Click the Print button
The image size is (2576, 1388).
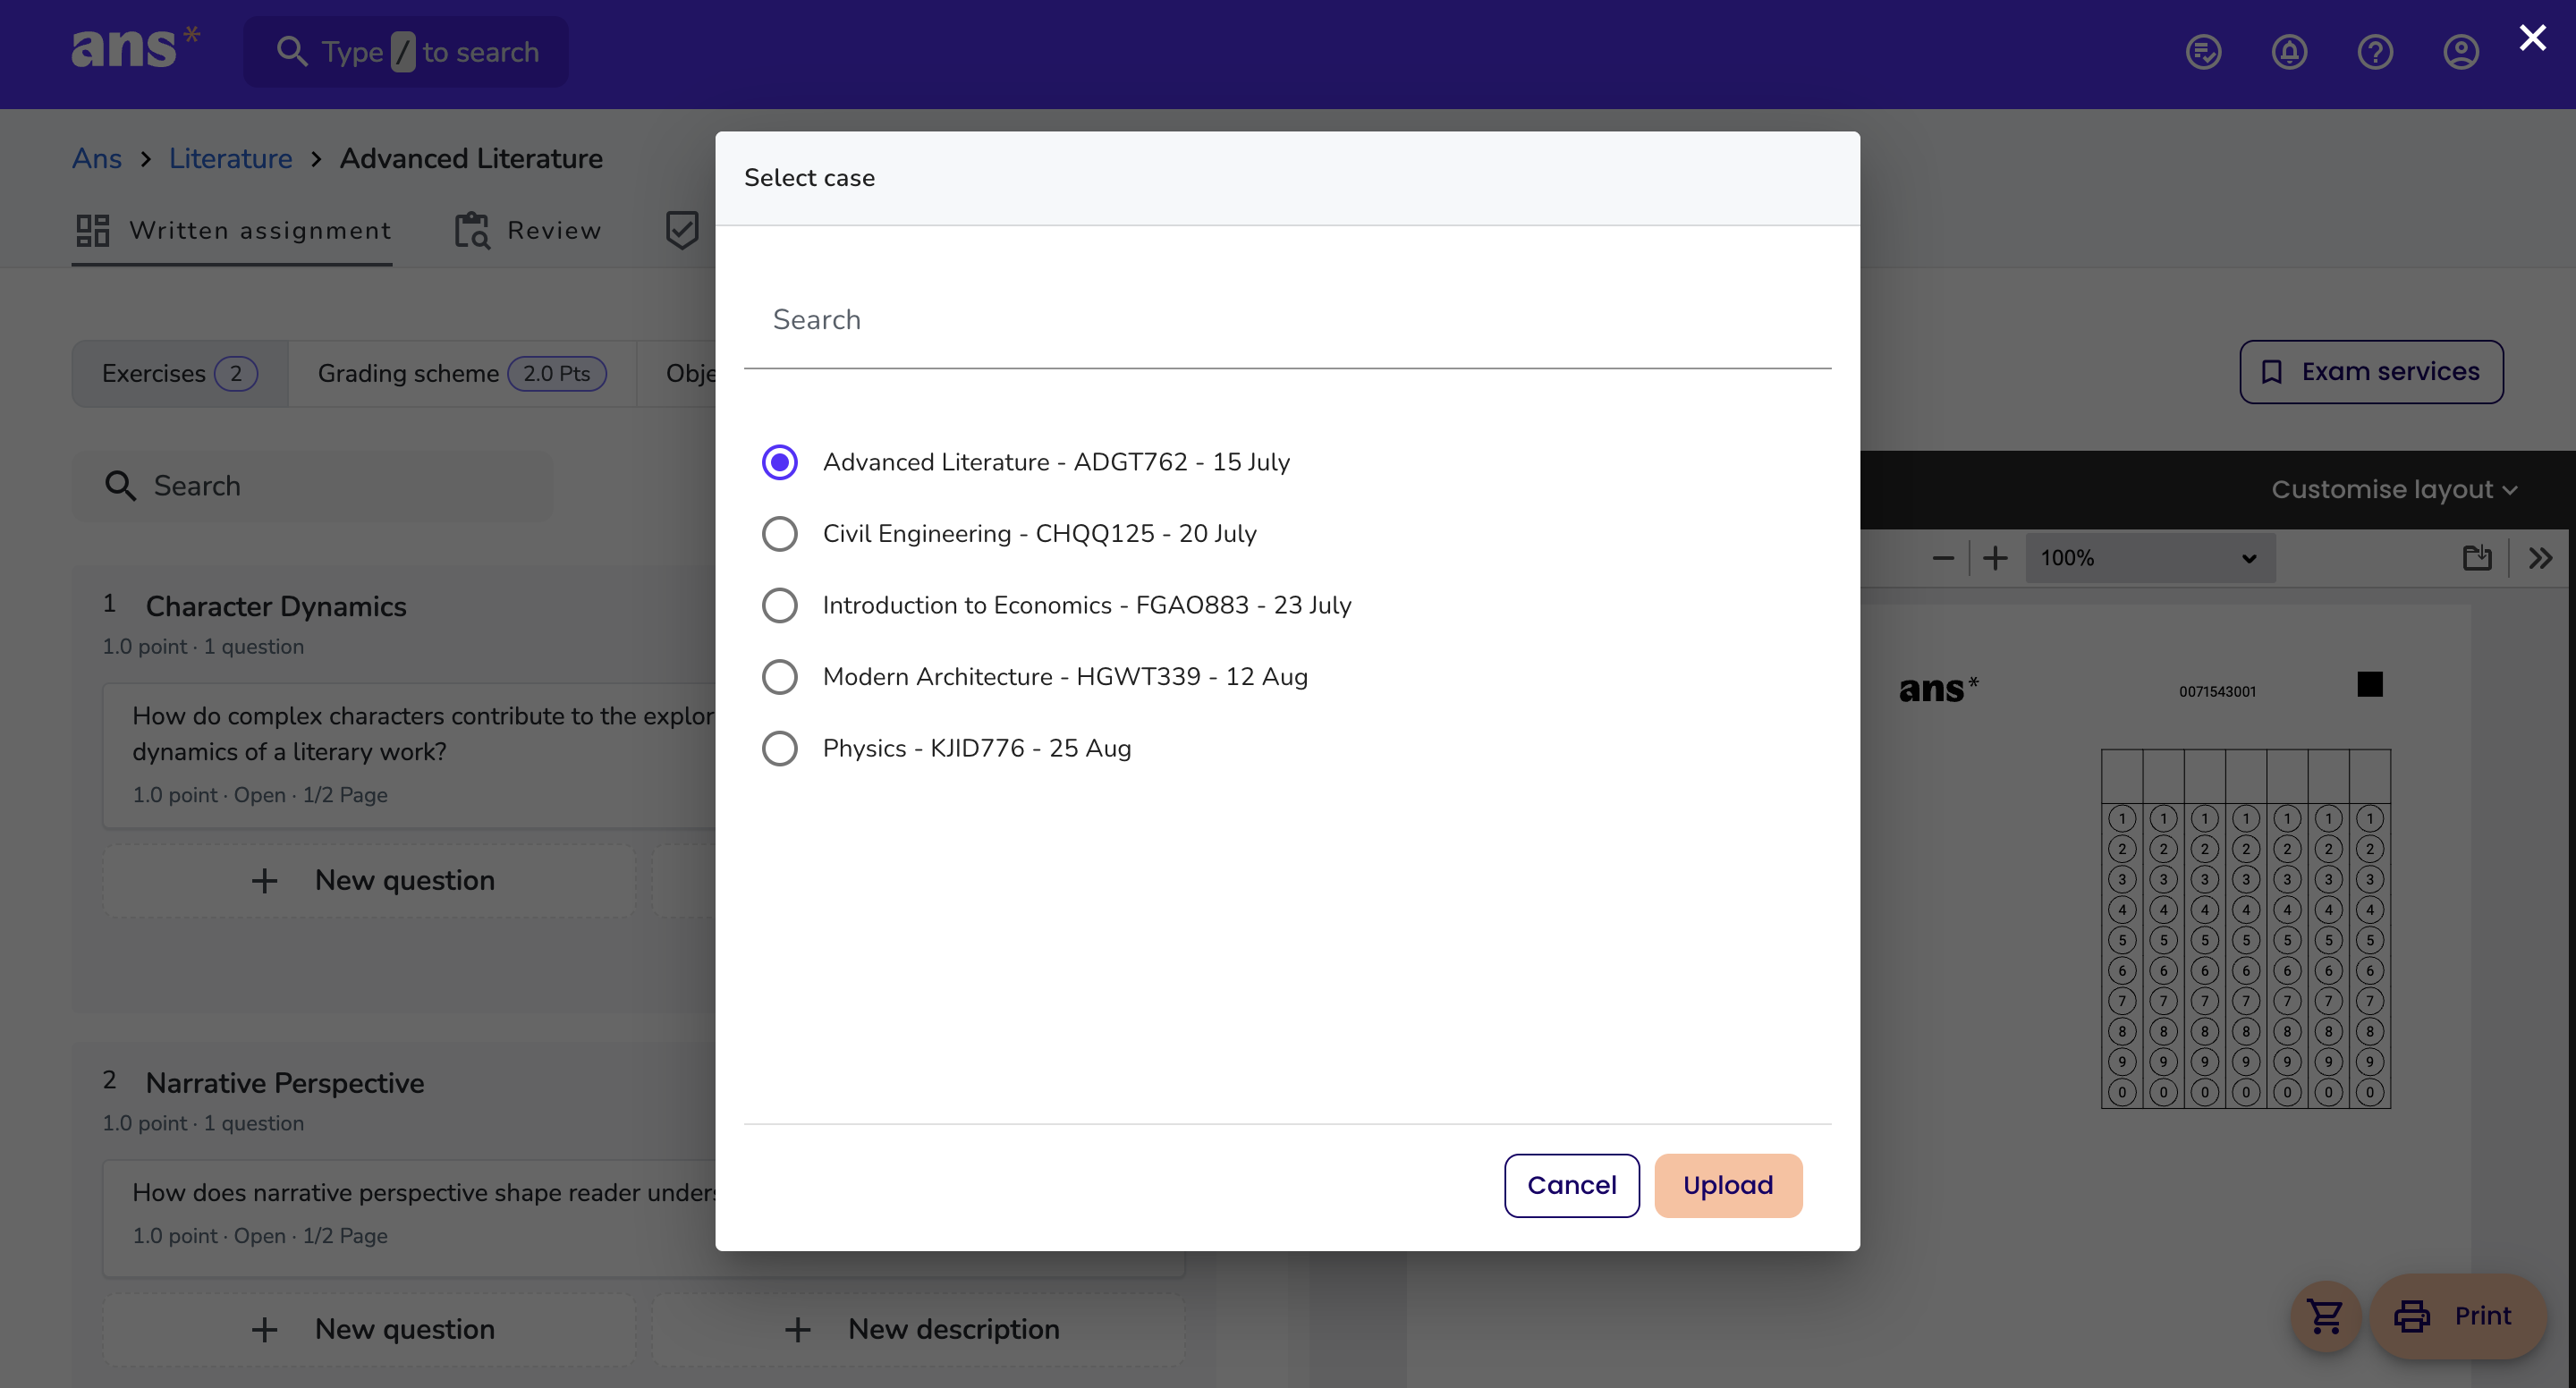2458,1316
